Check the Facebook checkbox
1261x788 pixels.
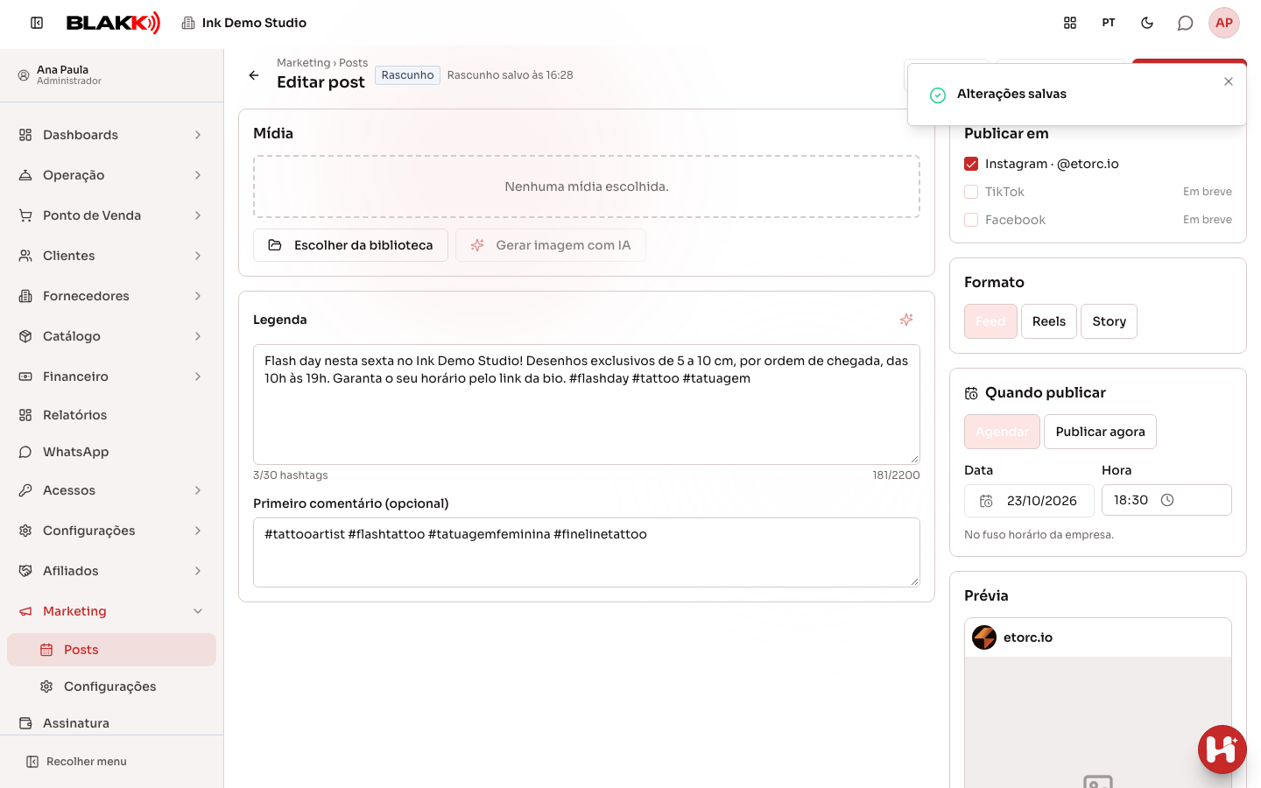coord(971,220)
